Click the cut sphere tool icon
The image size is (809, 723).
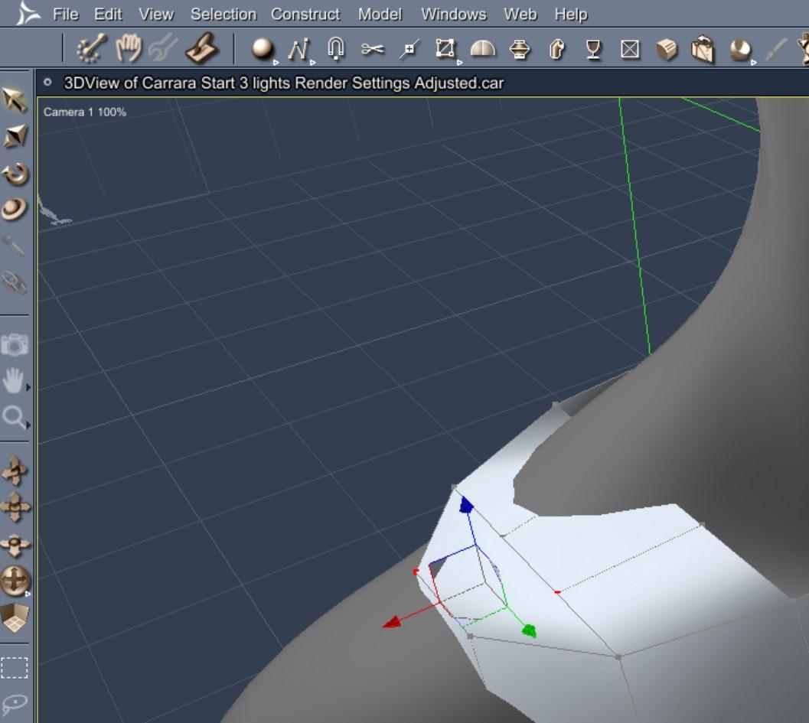pyautogui.click(x=740, y=50)
